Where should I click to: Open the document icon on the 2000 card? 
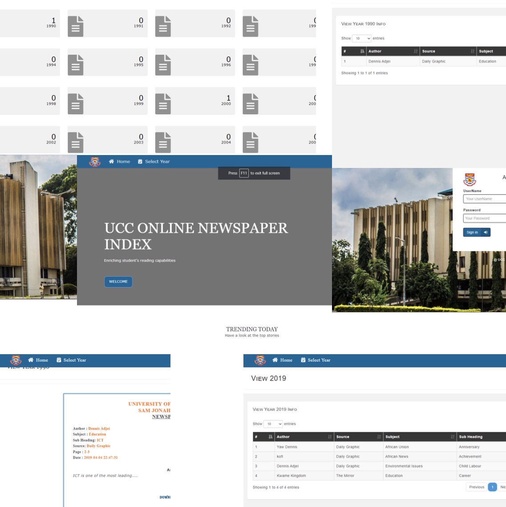point(163,104)
